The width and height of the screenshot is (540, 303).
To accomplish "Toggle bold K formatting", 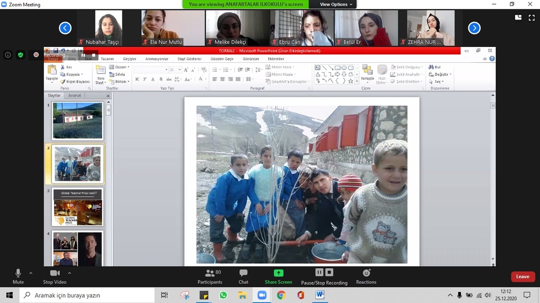I will pos(137,79).
